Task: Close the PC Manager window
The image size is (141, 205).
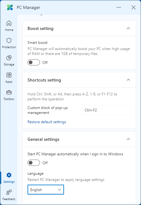Action: coord(134,7)
